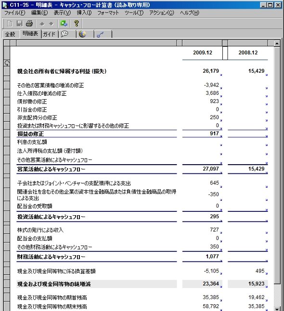This screenshot has width=284, height=311.
Task: Select row label 財務活動によるキャッシュフロー
Action: [x=51, y=257]
